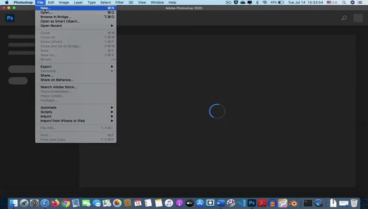This screenshot has width=368, height=209.
Task: Launch Visual Studio Code from the dock
Action: (241, 203)
